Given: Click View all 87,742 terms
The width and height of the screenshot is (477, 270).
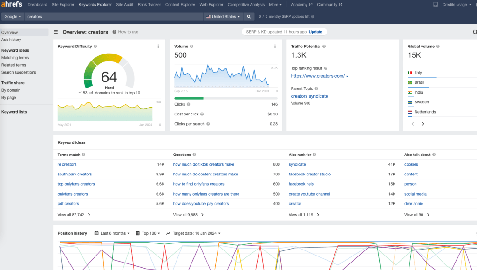Looking at the screenshot, I should pos(74,215).
